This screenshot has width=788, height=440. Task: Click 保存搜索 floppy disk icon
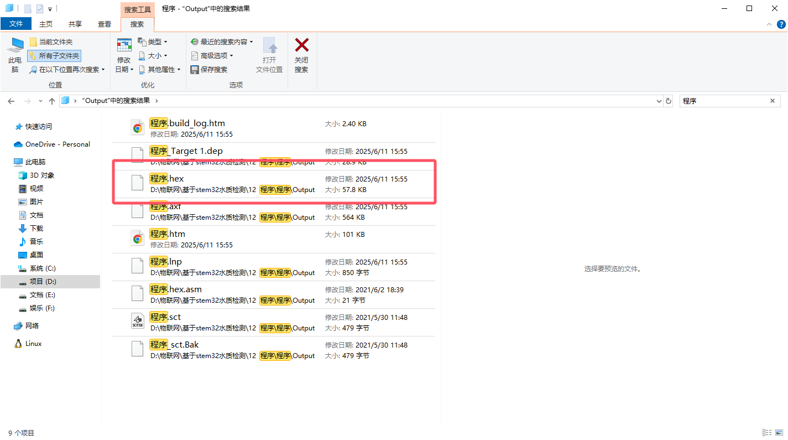pos(195,70)
